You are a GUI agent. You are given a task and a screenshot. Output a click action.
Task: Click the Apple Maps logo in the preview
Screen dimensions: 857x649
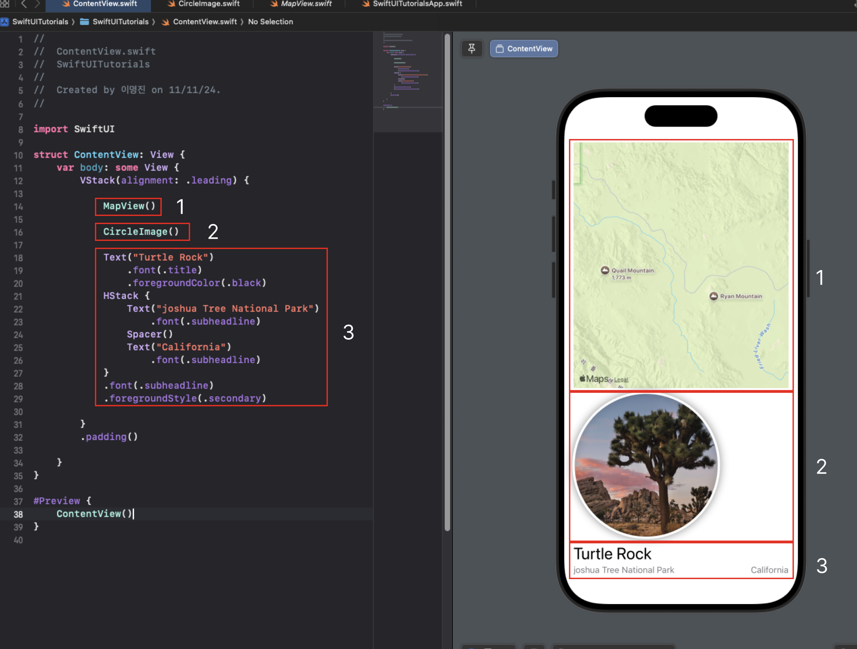click(x=593, y=379)
